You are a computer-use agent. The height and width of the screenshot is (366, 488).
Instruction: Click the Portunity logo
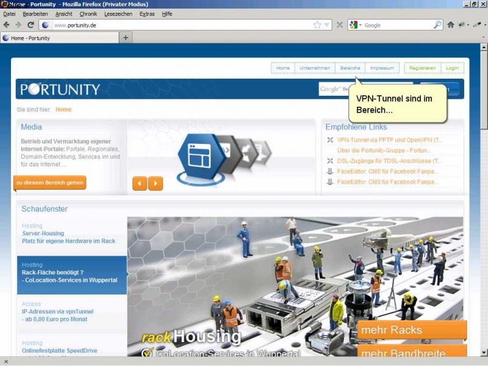[x=60, y=90]
